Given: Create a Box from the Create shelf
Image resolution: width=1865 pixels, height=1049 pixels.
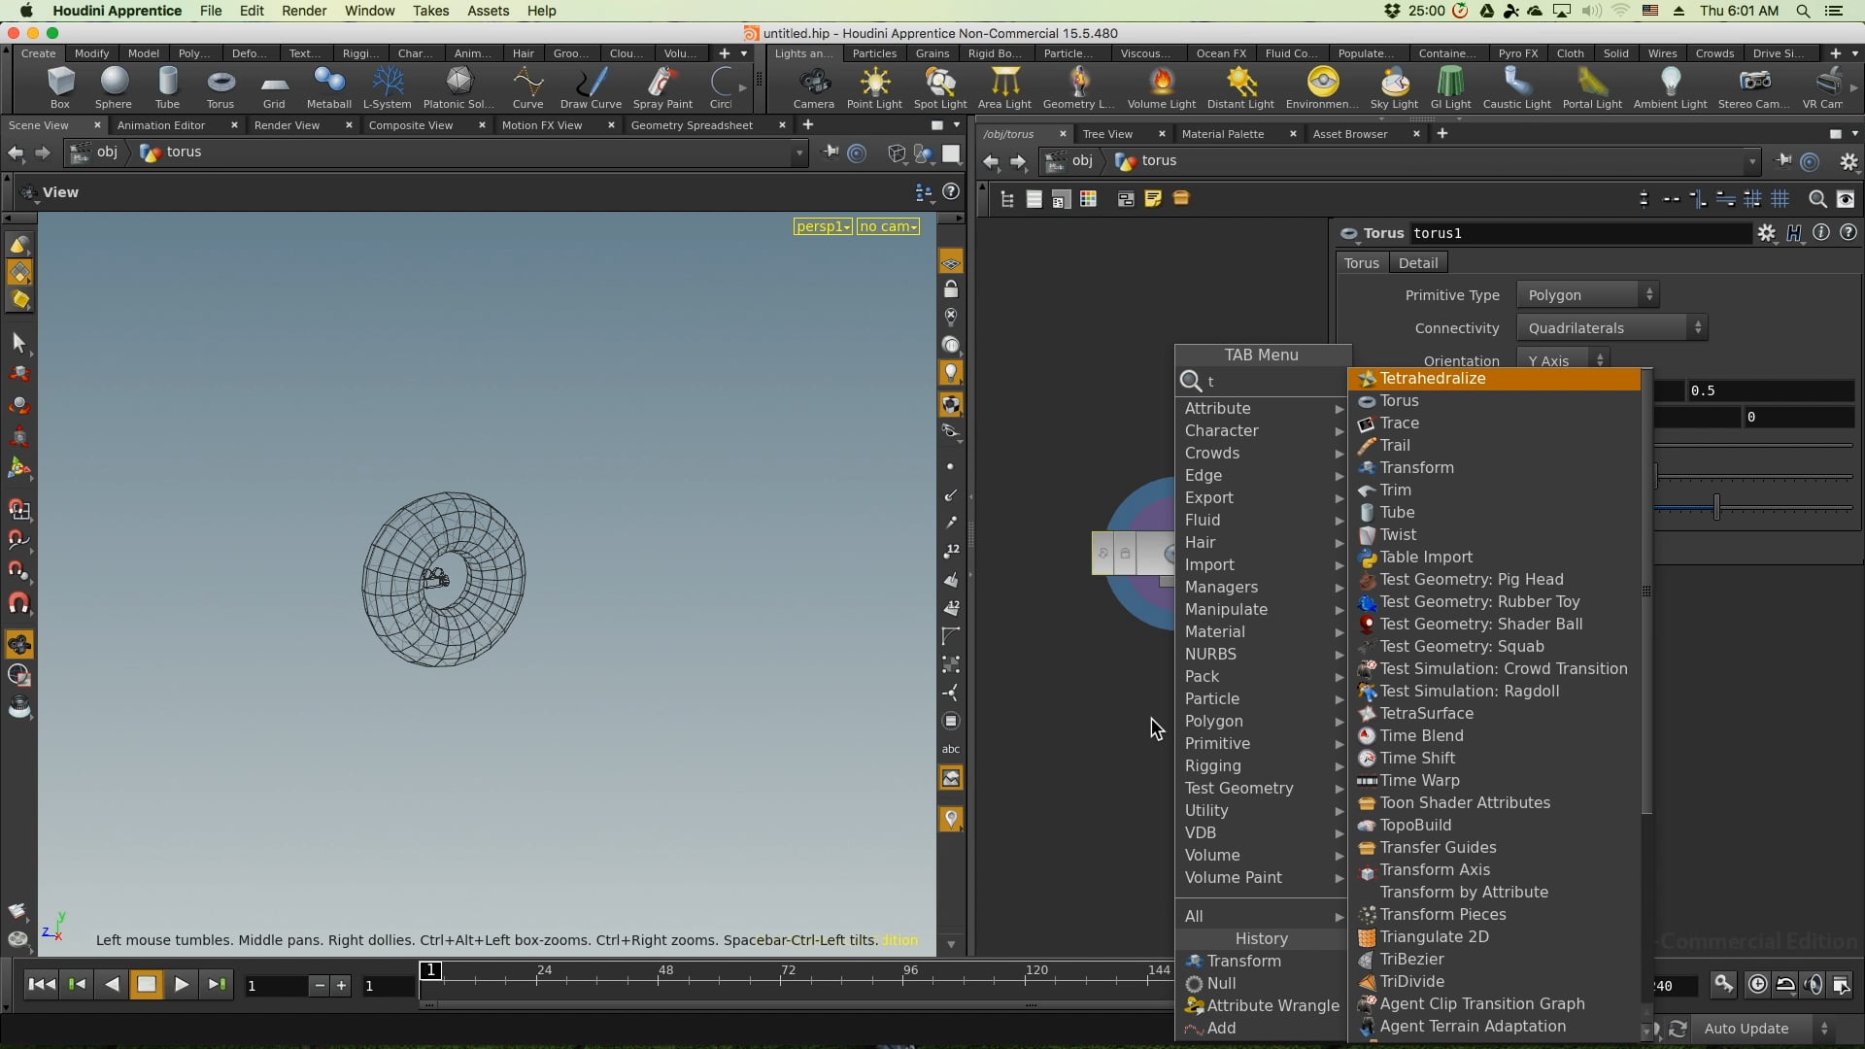Looking at the screenshot, I should coord(60,87).
